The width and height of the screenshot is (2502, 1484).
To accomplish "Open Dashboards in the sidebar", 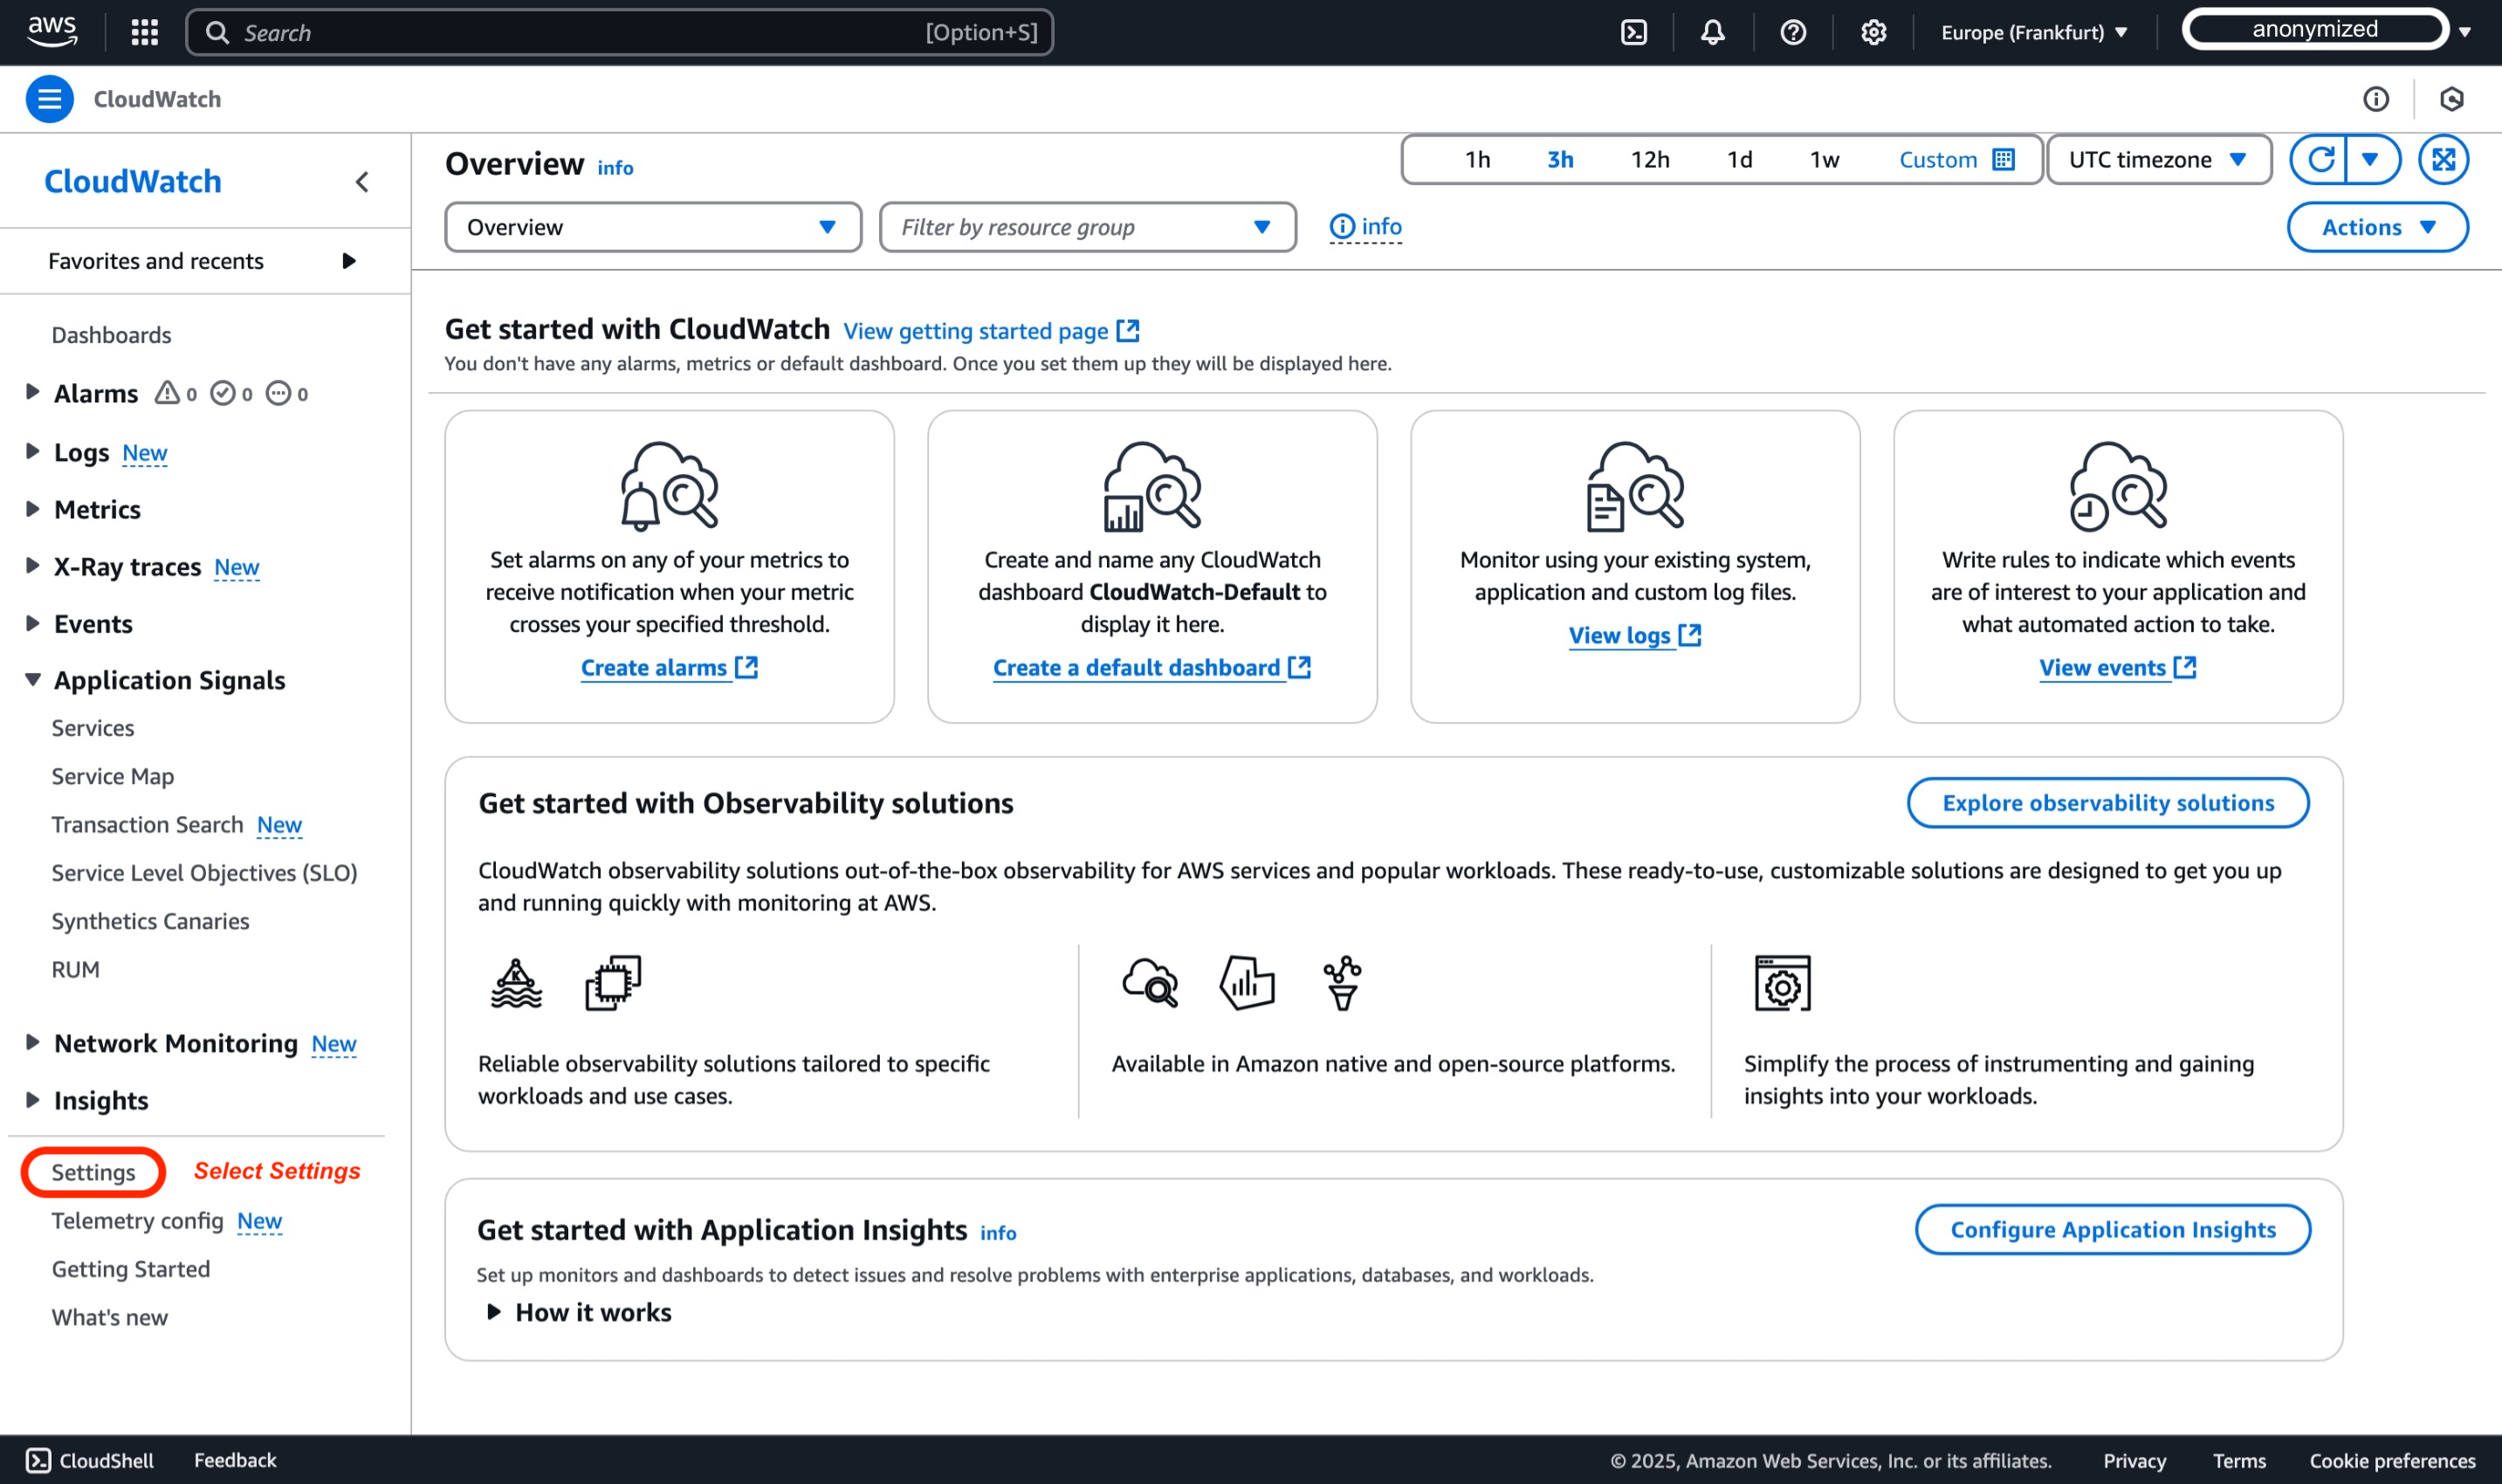I will 111,335.
